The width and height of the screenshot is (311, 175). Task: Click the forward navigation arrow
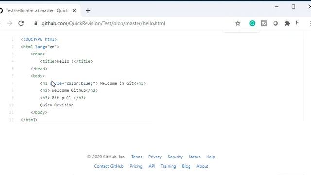[9, 23]
